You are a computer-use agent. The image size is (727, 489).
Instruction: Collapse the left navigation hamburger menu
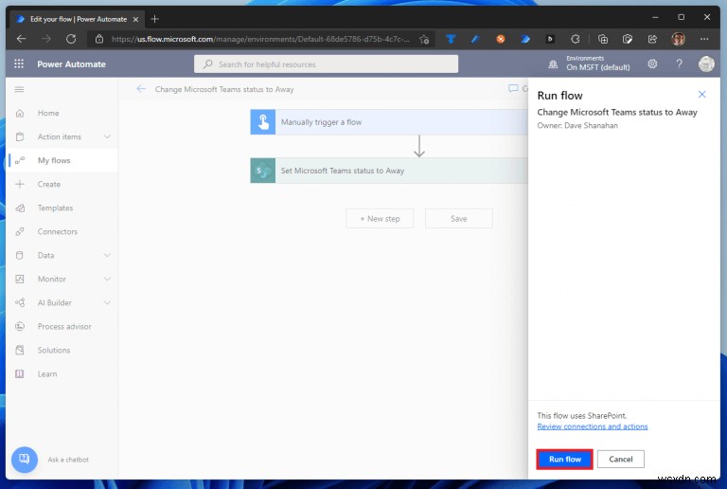(19, 89)
